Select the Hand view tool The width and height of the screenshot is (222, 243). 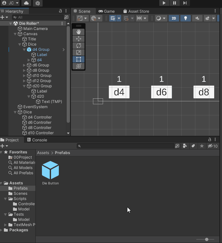point(79,32)
